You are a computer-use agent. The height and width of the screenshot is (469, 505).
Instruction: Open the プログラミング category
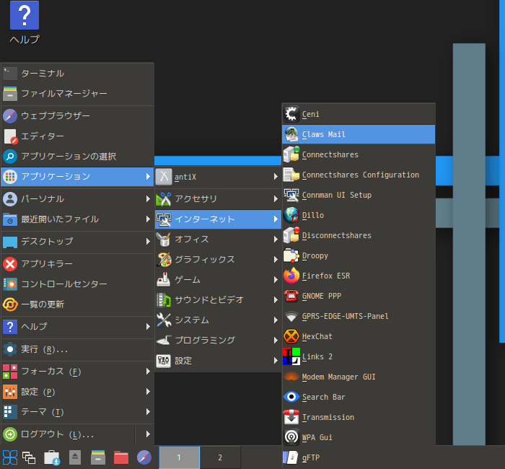point(218,340)
